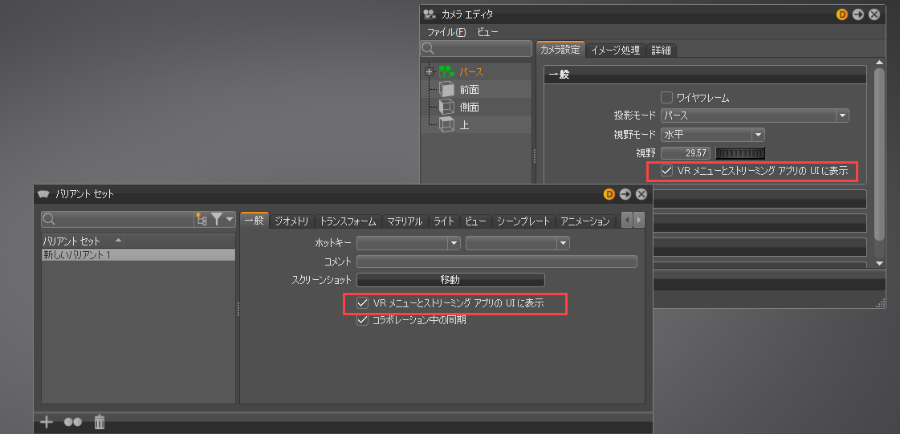Open the filter dropdown arrow next to funnel
Image resolution: width=900 pixels, height=434 pixels.
(x=230, y=220)
